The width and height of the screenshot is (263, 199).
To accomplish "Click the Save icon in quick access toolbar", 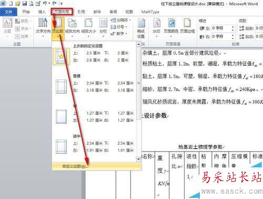I will click(x=24, y=3).
